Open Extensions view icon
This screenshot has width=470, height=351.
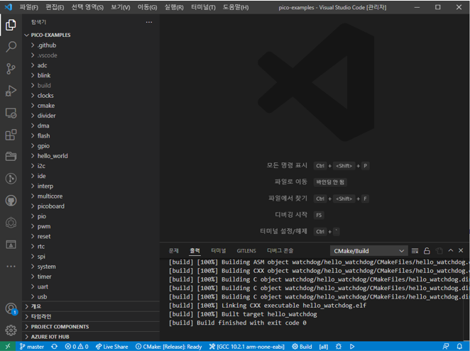tap(11, 135)
